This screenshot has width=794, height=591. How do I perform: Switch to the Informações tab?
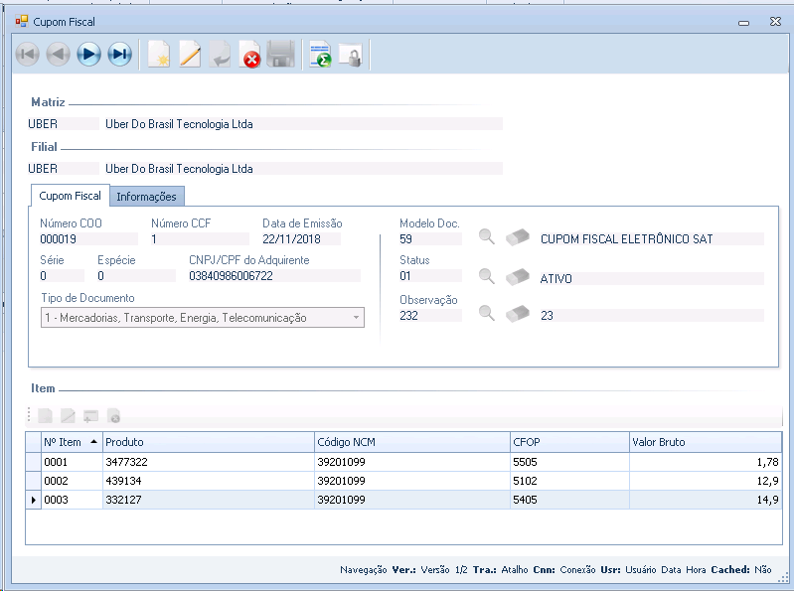[146, 197]
